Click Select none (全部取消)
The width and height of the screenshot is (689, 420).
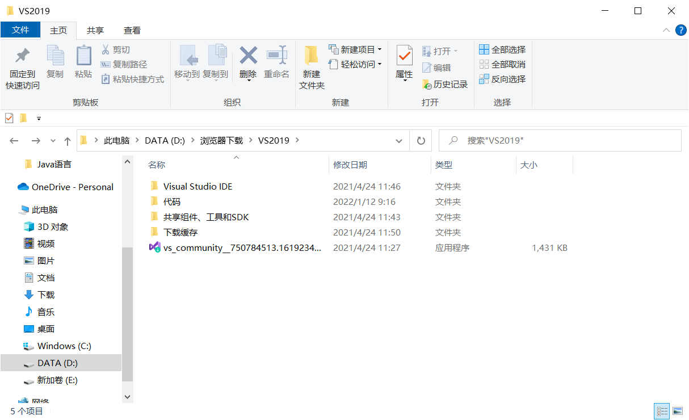pos(502,65)
